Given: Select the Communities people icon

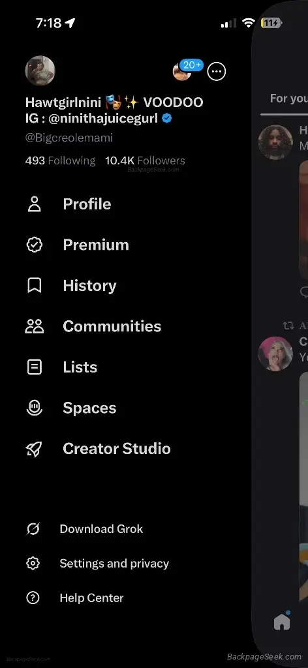Looking at the screenshot, I should pos(34,326).
